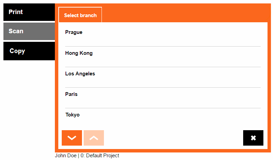Image resolution: width=273 pixels, height=160 pixels.
Task: Open the Scan menu
Action: pos(29,31)
